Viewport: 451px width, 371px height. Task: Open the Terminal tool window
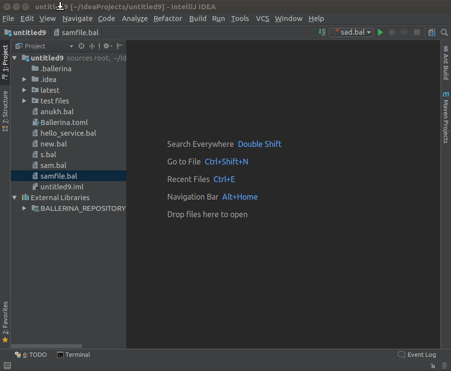tap(74, 354)
